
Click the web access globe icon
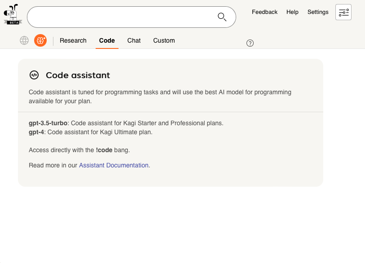click(x=24, y=40)
